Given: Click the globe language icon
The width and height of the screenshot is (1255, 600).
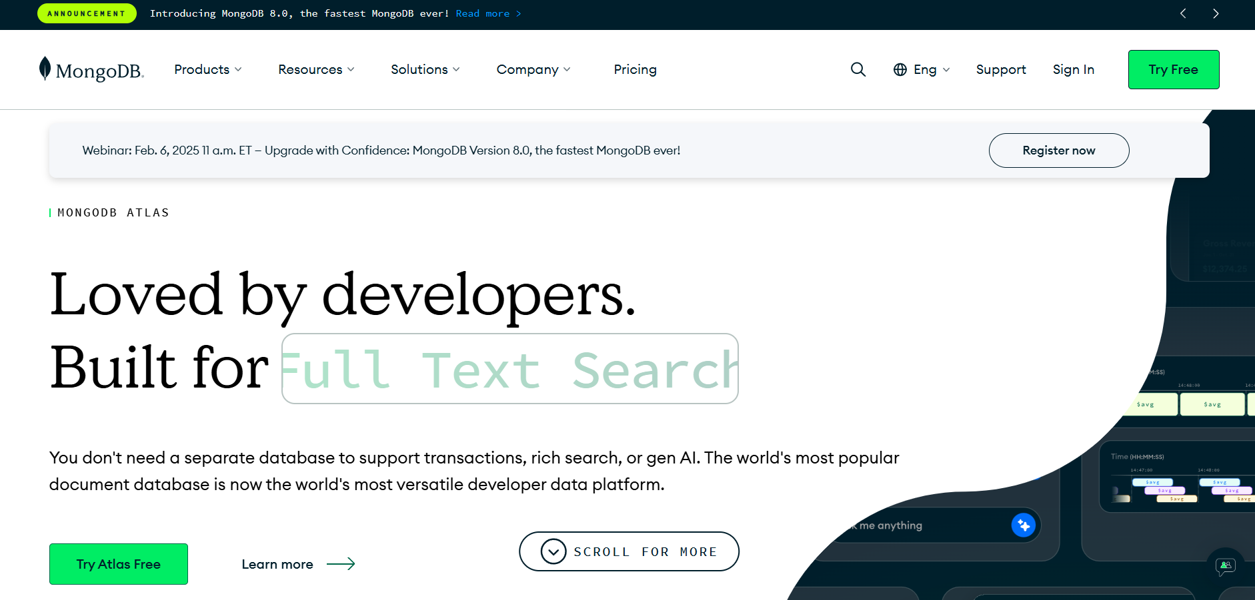Looking at the screenshot, I should point(900,69).
